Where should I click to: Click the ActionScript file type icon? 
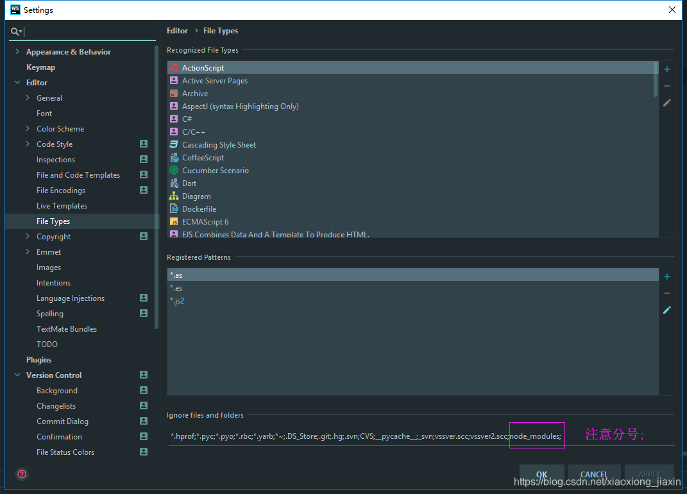pos(174,67)
